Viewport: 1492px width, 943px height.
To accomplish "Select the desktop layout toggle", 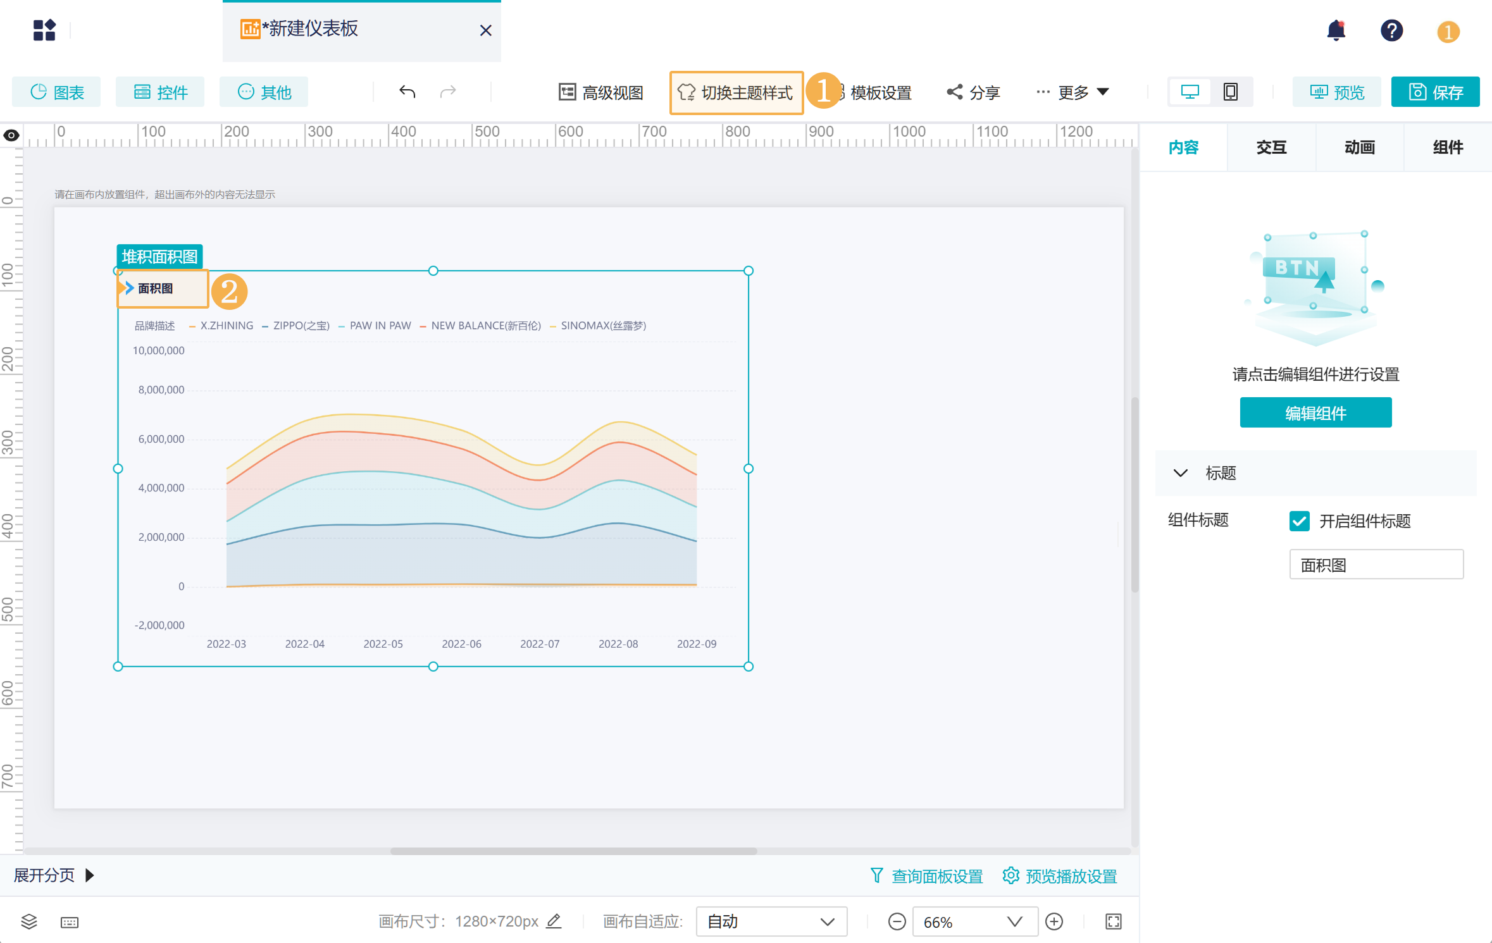I will 1190,92.
